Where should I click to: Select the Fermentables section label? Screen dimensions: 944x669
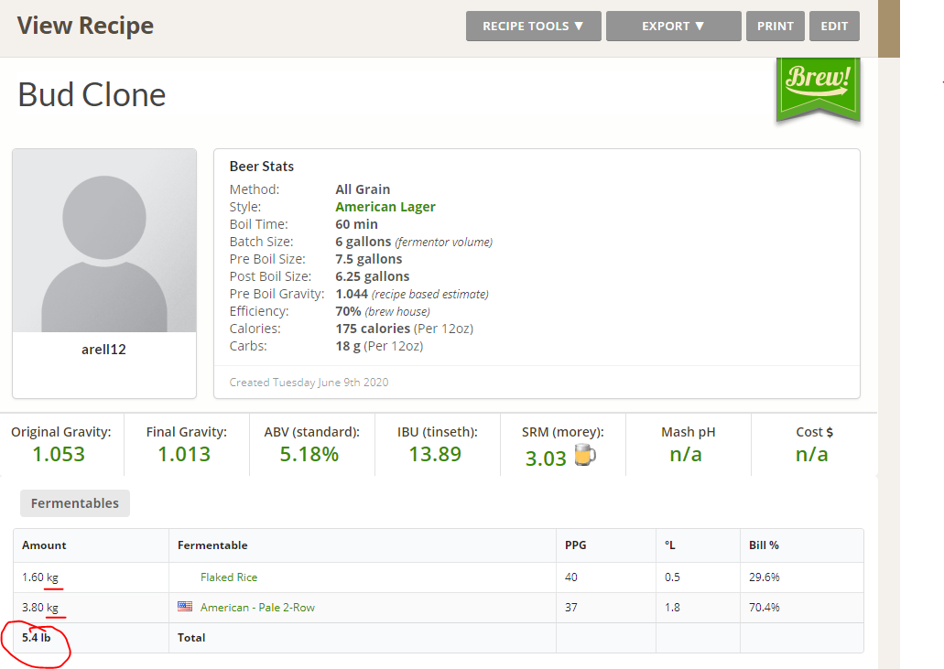tap(75, 503)
